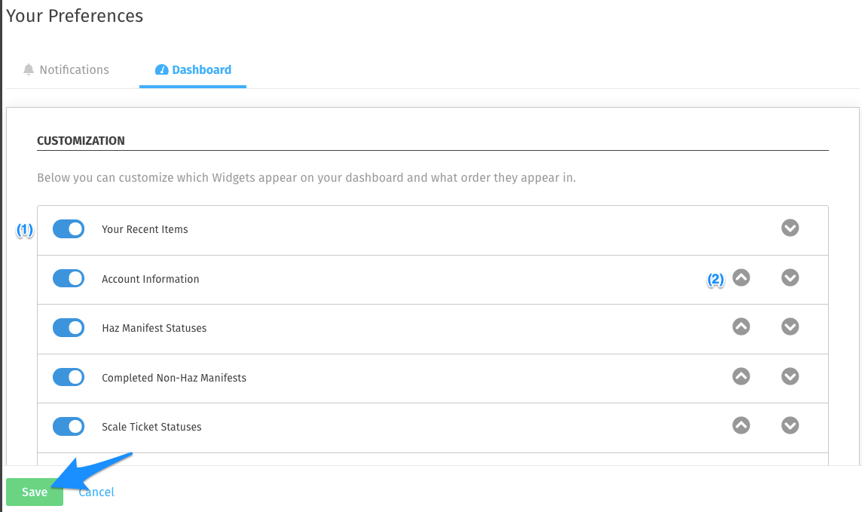
Task: Move Haz Manifest Statuses widget down
Action: click(x=790, y=327)
